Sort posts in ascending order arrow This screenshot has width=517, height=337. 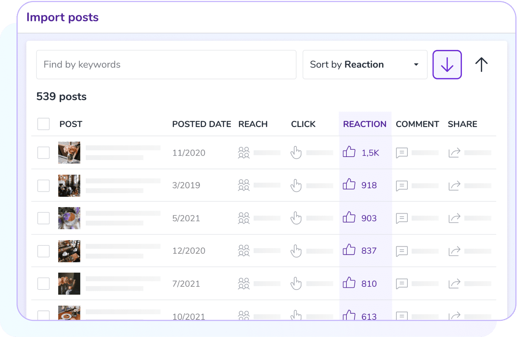(x=481, y=65)
